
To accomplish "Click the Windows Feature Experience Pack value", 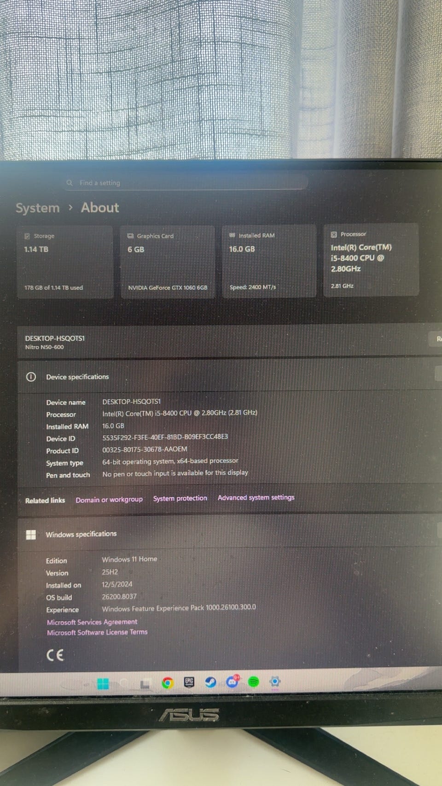I will tap(179, 608).
